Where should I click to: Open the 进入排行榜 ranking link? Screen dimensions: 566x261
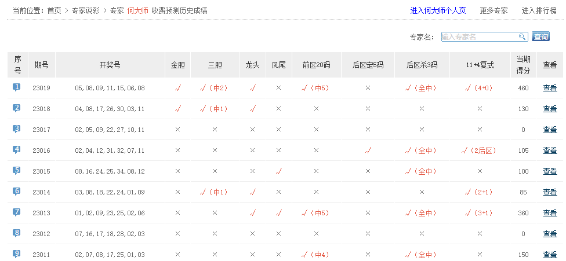[x=539, y=10]
